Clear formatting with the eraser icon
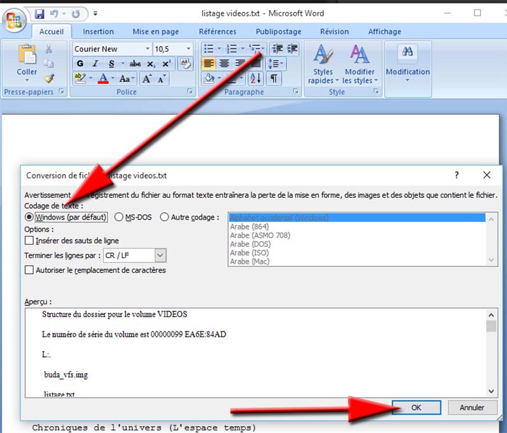 tap(186, 63)
